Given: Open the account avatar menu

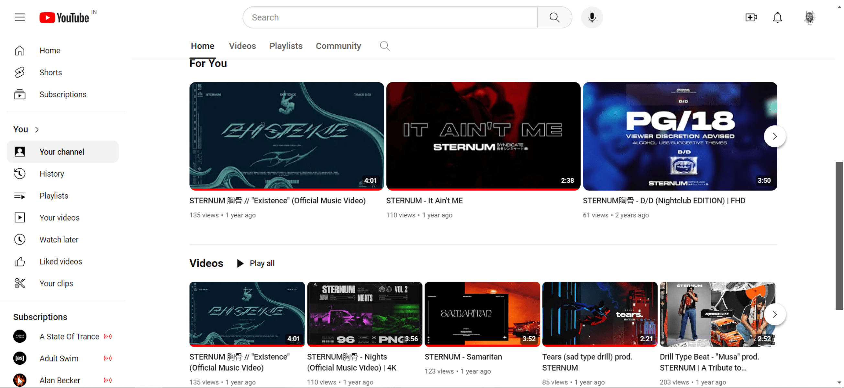Looking at the screenshot, I should pyautogui.click(x=809, y=17).
